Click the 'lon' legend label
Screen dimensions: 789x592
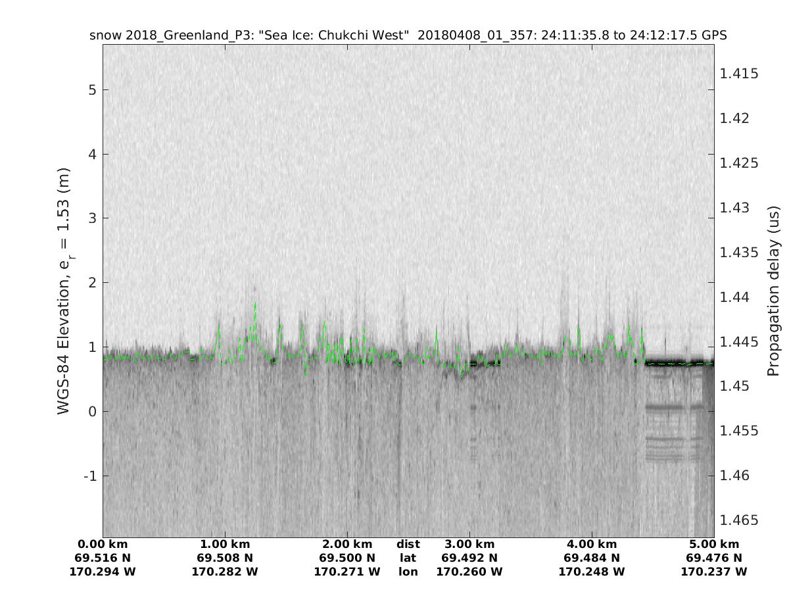(408, 572)
